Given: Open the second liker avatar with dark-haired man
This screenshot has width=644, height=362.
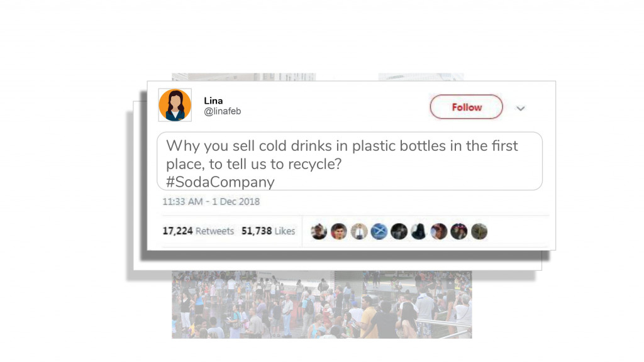Looking at the screenshot, I should click(x=339, y=231).
